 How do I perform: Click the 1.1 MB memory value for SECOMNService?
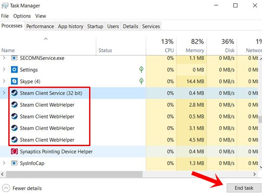coord(196,58)
